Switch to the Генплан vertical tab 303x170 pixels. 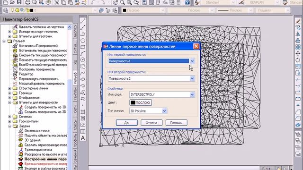[x=75, y=93]
